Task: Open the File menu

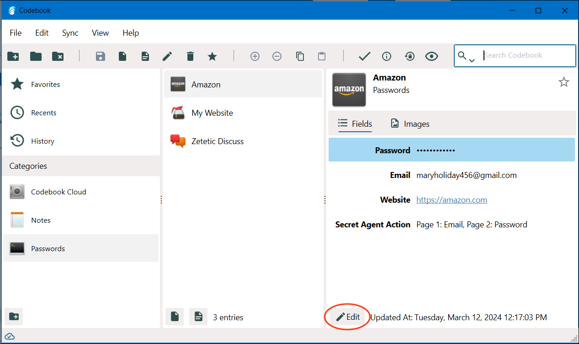Action: [16, 33]
